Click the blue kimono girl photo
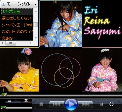Image resolution: width=122 pixels, height=112 pixels. coord(61,24)
